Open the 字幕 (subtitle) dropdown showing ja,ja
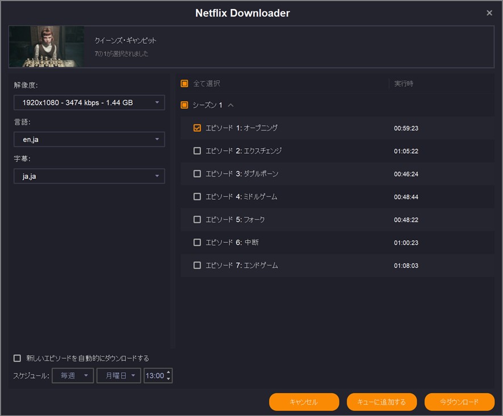Screen dimensions: 503x416 (89, 176)
